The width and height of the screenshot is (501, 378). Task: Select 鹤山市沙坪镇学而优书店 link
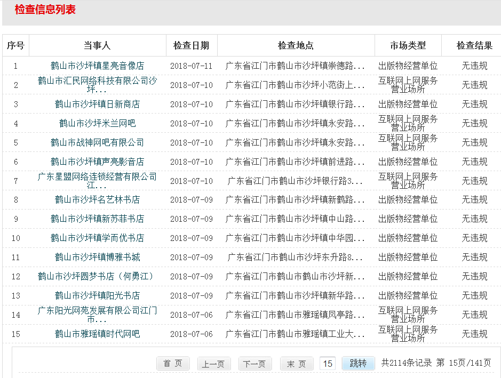tap(97, 238)
